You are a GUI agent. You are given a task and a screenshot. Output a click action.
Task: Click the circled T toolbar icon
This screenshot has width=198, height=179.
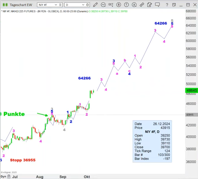point(126,5)
